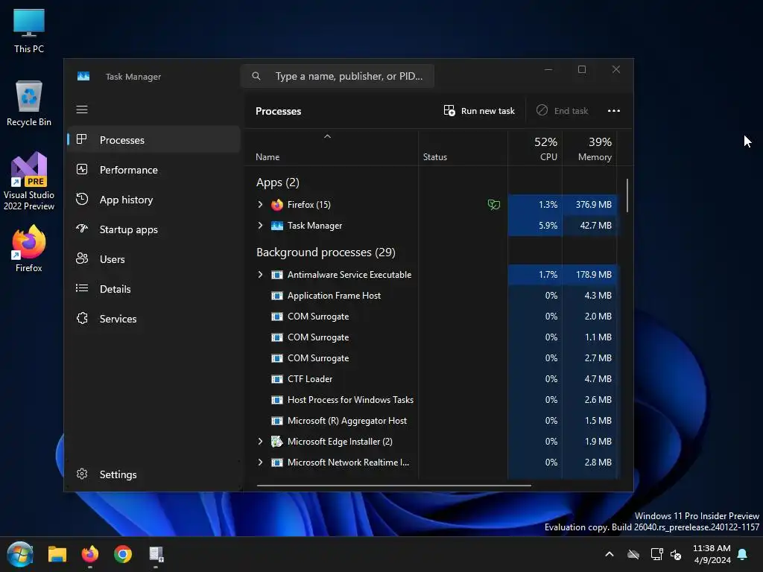
Task: Go to the Users tab
Action: click(x=153, y=259)
